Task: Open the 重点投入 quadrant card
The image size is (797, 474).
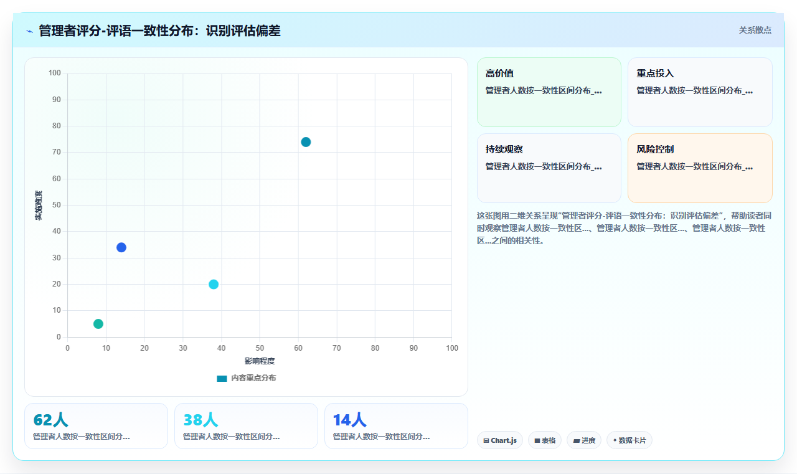Action: pos(700,92)
